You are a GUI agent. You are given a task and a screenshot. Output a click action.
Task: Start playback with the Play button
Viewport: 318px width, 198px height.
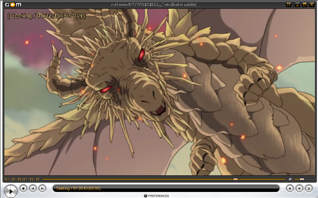[x=10, y=191]
